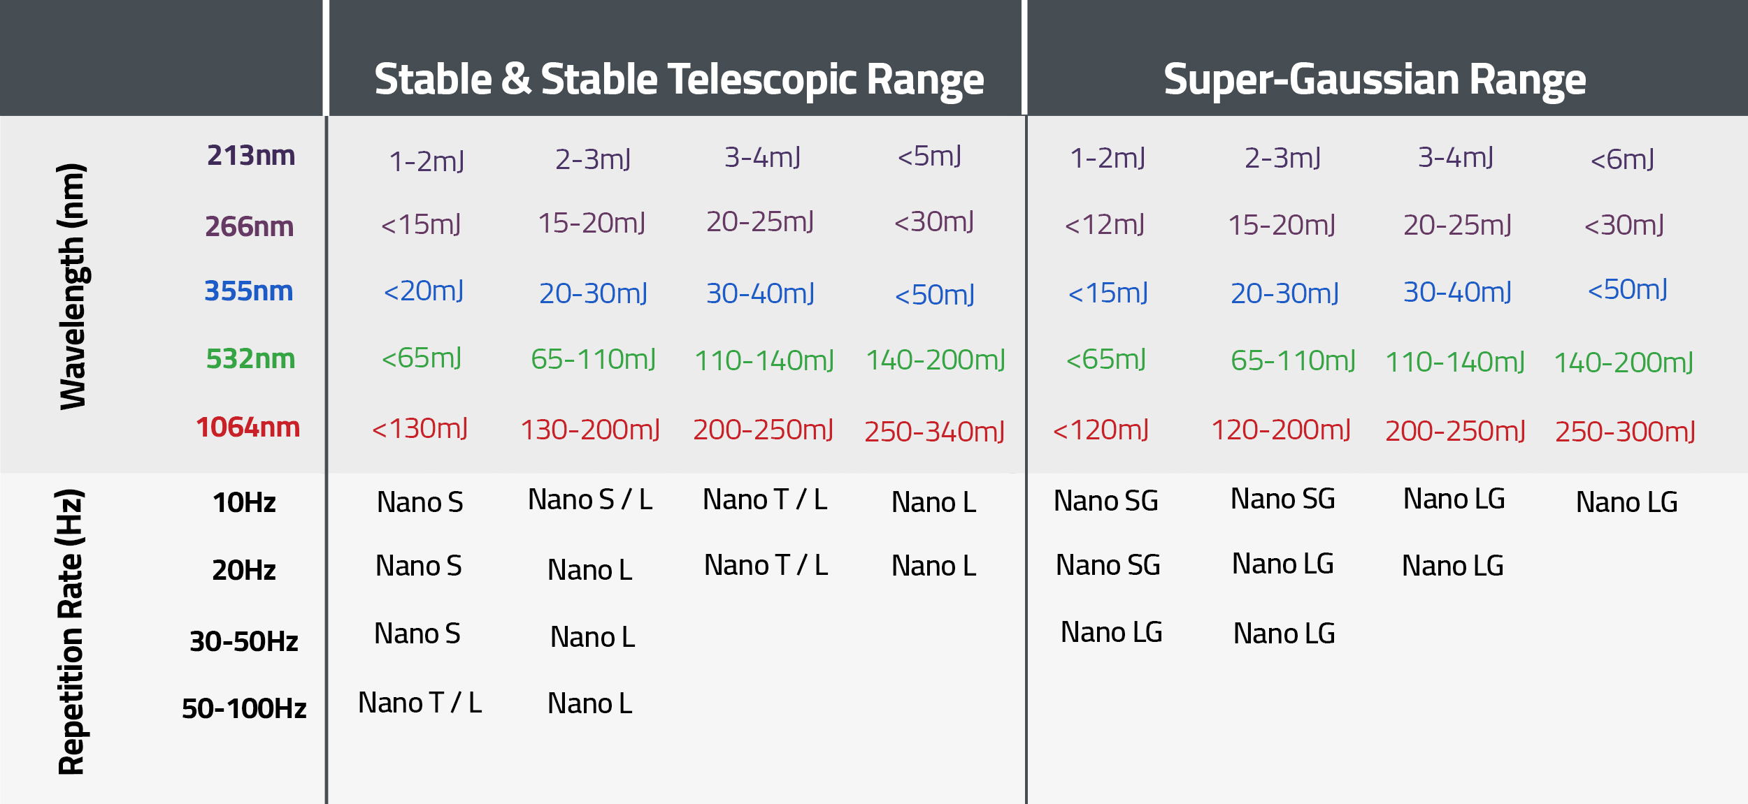
Task: Click the 30-50Hz repetition rate label
Action: [x=244, y=641]
